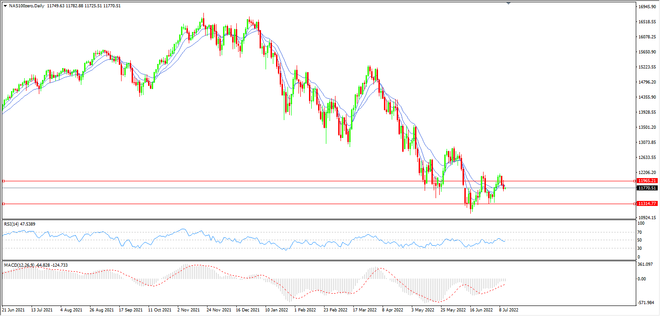Click the RSI 70 level on scale
This screenshot has height=316, width=660.
coord(640,232)
